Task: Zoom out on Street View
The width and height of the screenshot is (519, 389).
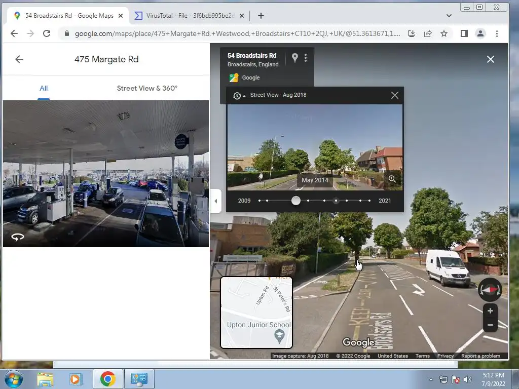Action: pos(490,325)
